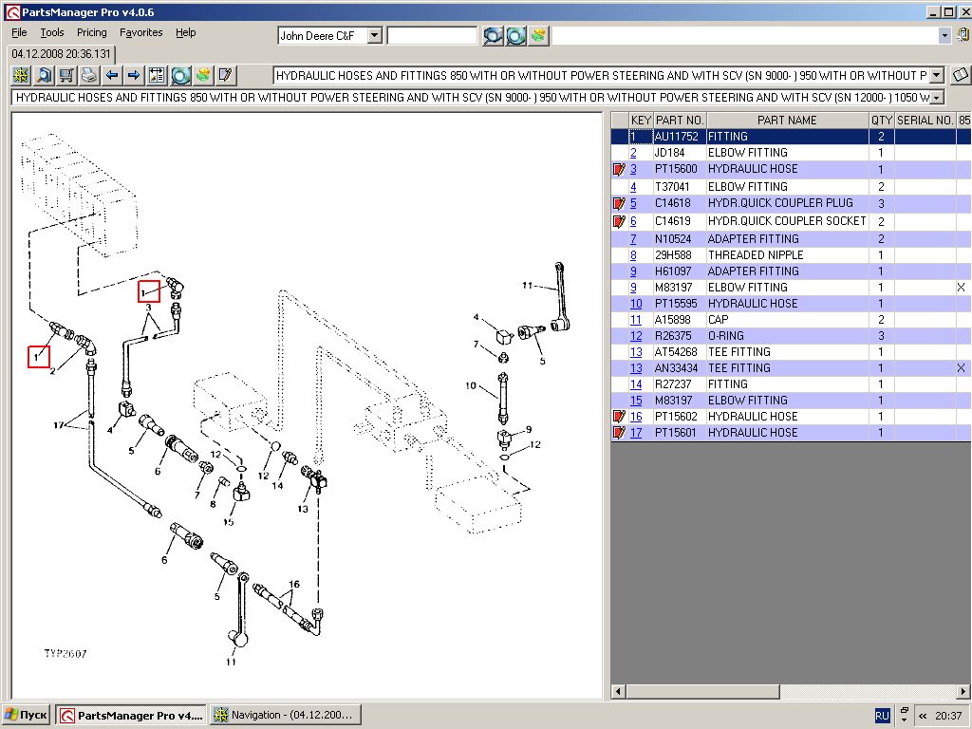Open the Navigation window from taskbar
Screen dimensions: 972x729
point(283,715)
